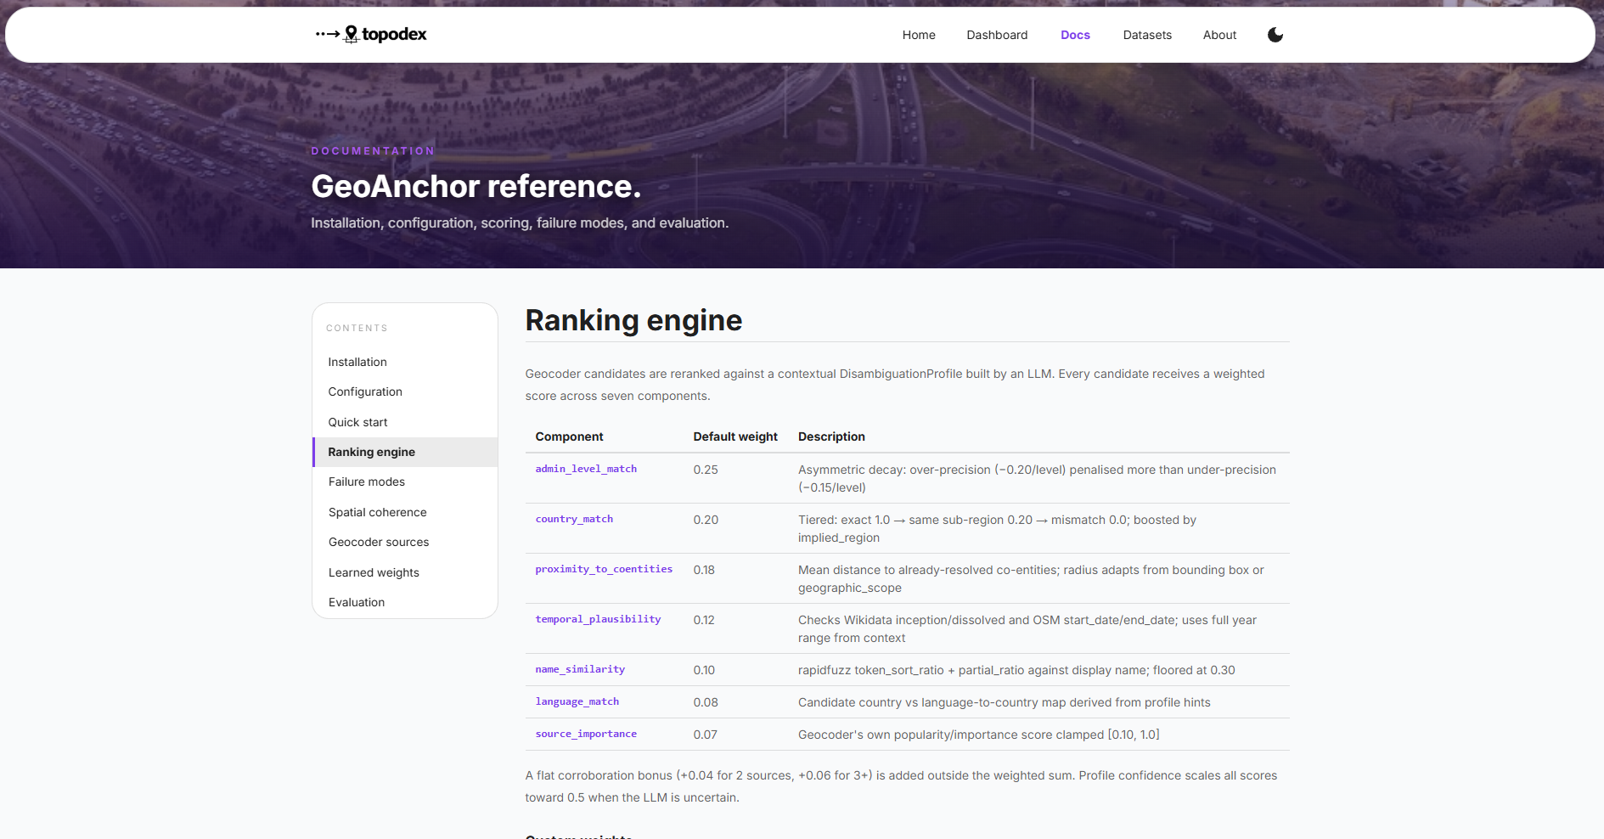Screen dimensions: 1604x839
Task: Jump to Geocoder sources section
Action: (405, 542)
